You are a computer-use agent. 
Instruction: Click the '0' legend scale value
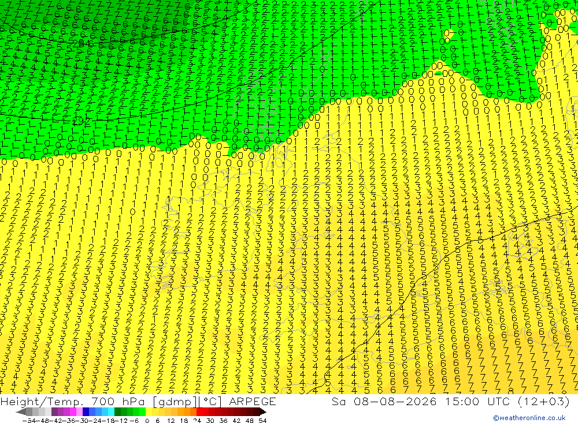click(x=147, y=421)
